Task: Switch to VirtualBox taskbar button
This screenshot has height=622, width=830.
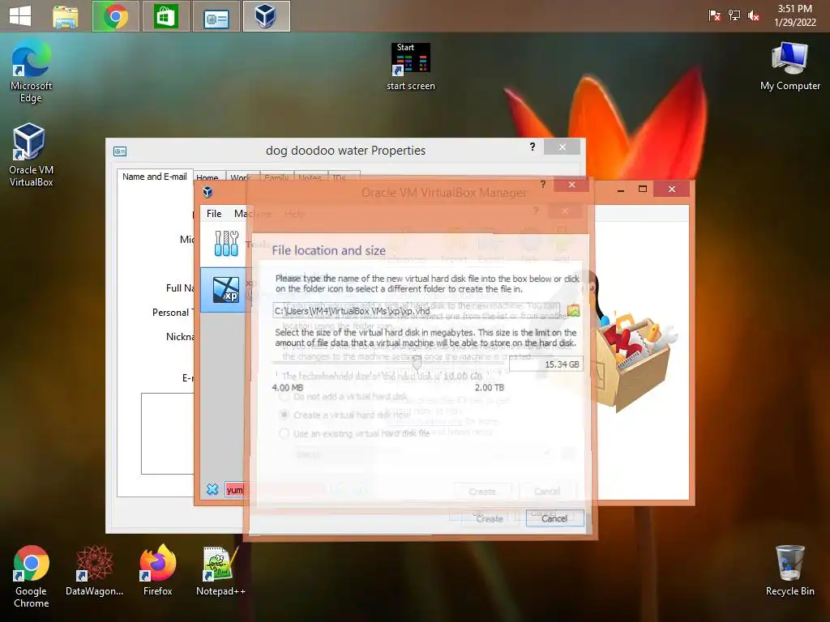Action: pyautogui.click(x=266, y=16)
